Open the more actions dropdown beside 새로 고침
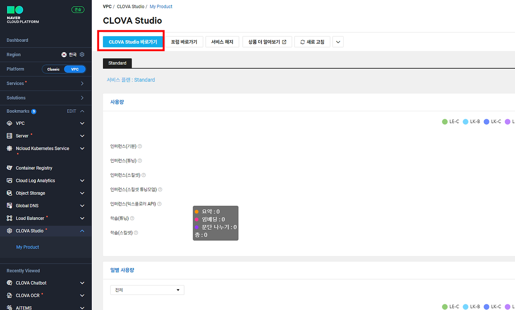 (338, 42)
